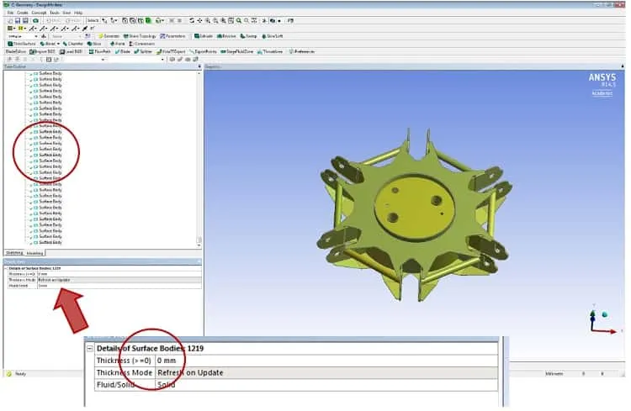The height and width of the screenshot is (411, 631).
Task: Click the Conversion tool
Action: [141, 44]
